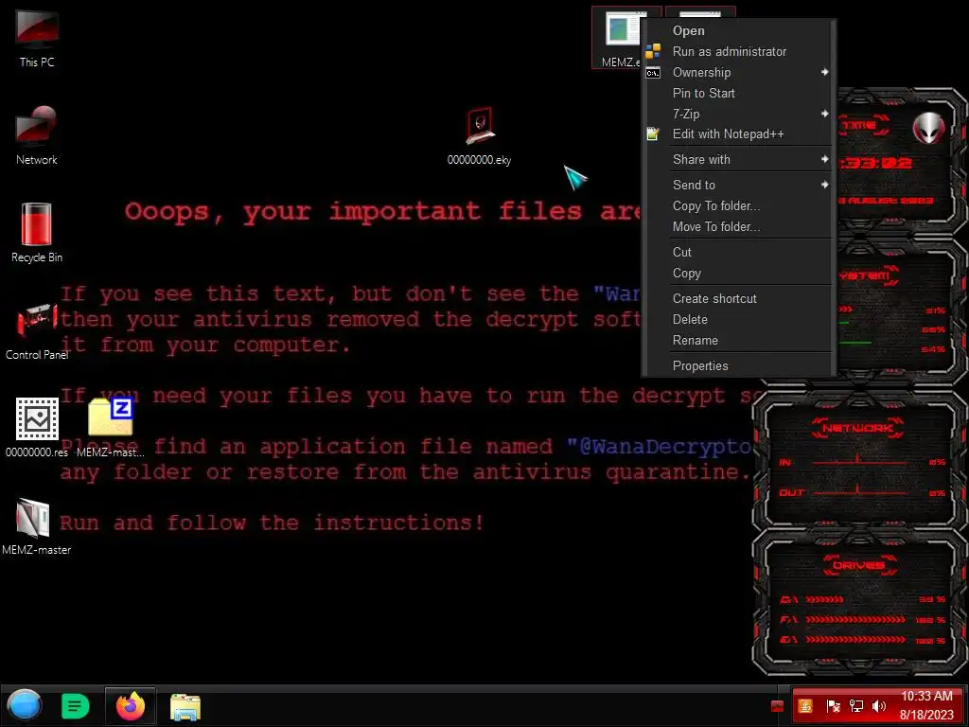Open Properties from the context menu
The width and height of the screenshot is (969, 727).
pos(738,366)
